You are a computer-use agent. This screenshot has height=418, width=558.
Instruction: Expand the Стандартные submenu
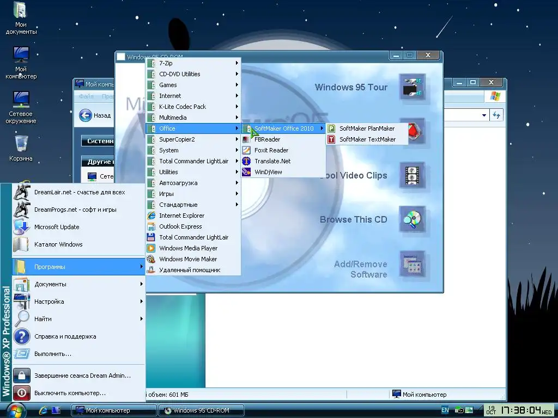coord(193,205)
